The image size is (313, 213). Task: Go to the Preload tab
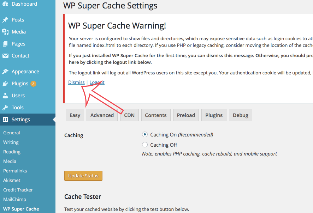click(186, 115)
